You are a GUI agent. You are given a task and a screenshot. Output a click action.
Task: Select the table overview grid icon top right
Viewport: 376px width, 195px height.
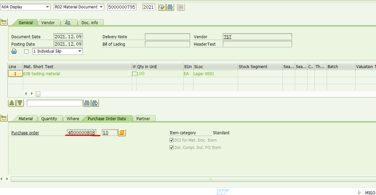coord(181,7)
